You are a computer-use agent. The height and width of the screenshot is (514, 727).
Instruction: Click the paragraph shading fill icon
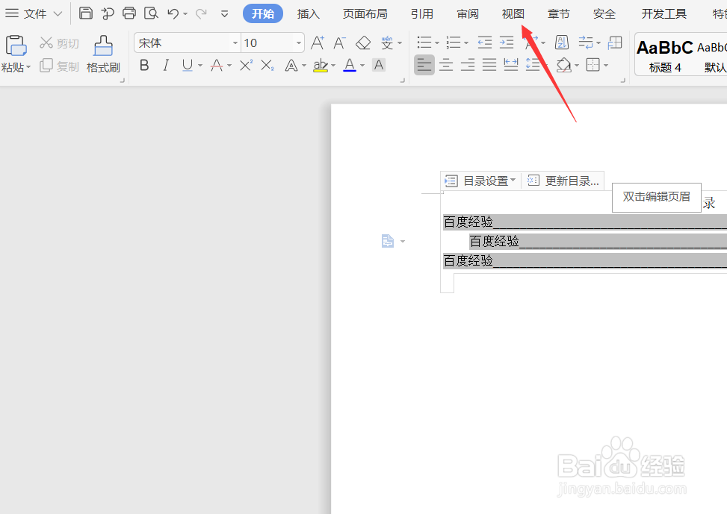coord(564,66)
